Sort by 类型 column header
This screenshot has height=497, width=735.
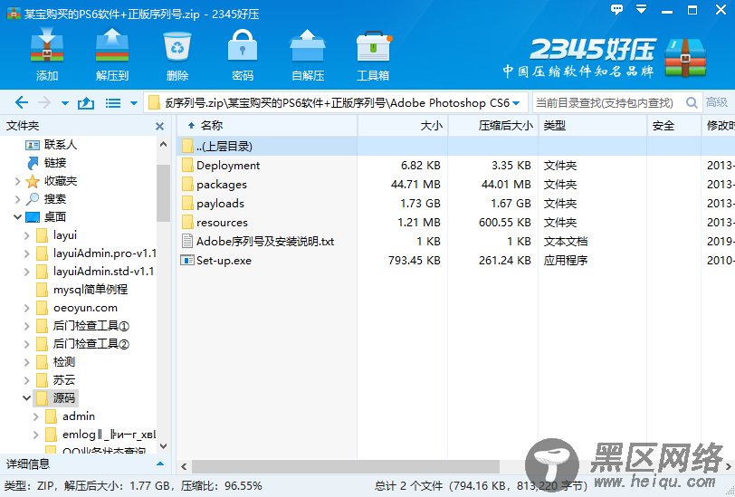pyautogui.click(x=593, y=125)
